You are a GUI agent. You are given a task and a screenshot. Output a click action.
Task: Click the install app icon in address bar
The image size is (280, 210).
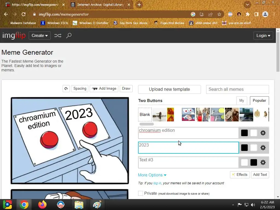(202, 14)
